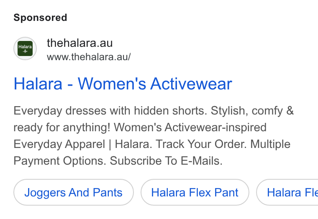Click the "ready for anything!" phrase

(62, 127)
